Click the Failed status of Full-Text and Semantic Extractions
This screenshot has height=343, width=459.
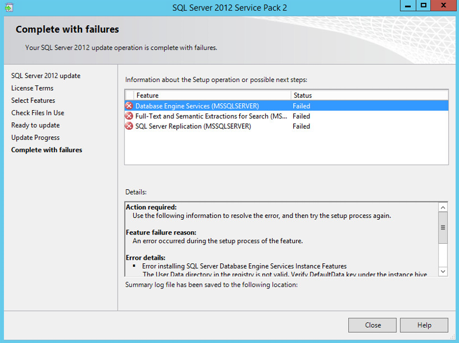[x=301, y=116]
